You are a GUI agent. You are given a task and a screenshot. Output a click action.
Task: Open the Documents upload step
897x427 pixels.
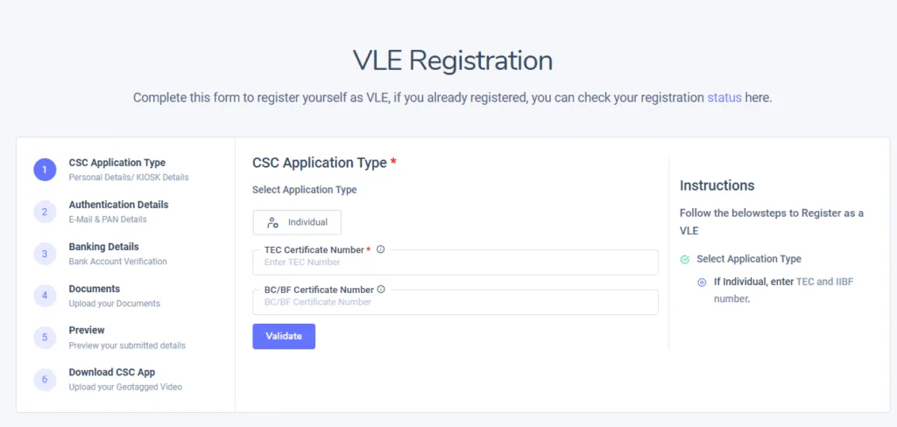pyautogui.click(x=95, y=289)
